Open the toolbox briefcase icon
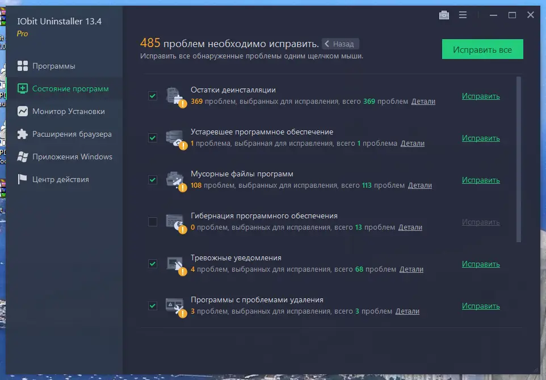546x380 pixels. (444, 15)
